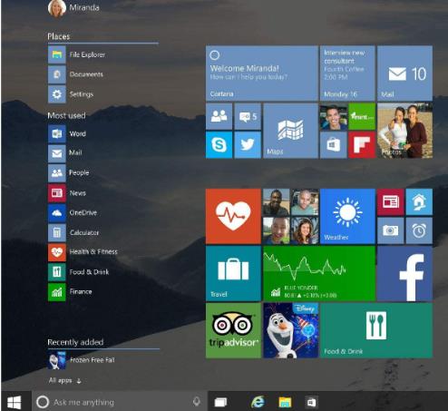The image size is (448, 411).
Task: Open the Skype tile
Action: point(219,145)
